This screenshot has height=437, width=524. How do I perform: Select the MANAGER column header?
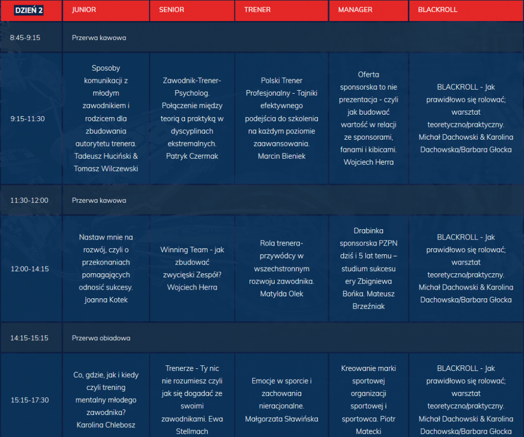click(355, 10)
